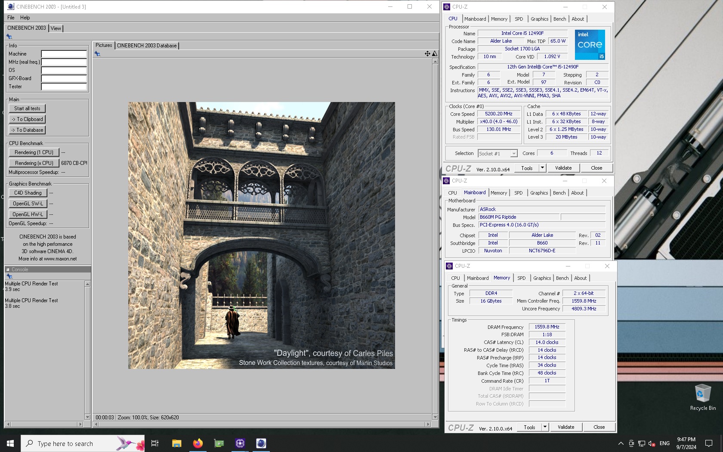
Task: Open the CINEBENCH taskbar icon
Action: [x=261, y=443]
